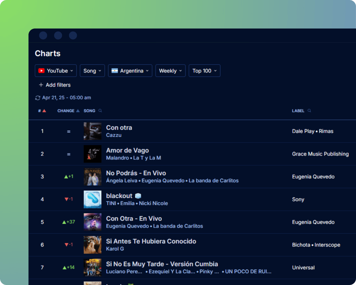The height and width of the screenshot is (285, 356).
Task: Open the Song type dropdown
Action: 92,70
